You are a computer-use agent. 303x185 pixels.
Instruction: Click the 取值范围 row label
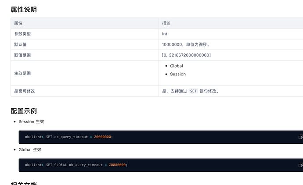[22, 55]
